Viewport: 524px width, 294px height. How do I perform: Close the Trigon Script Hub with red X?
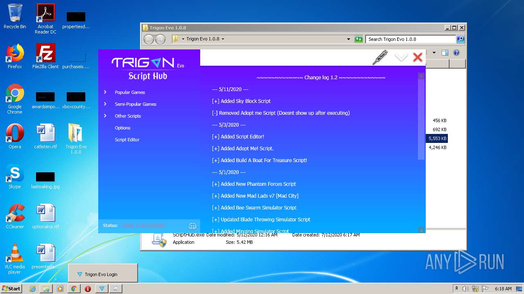(418, 58)
